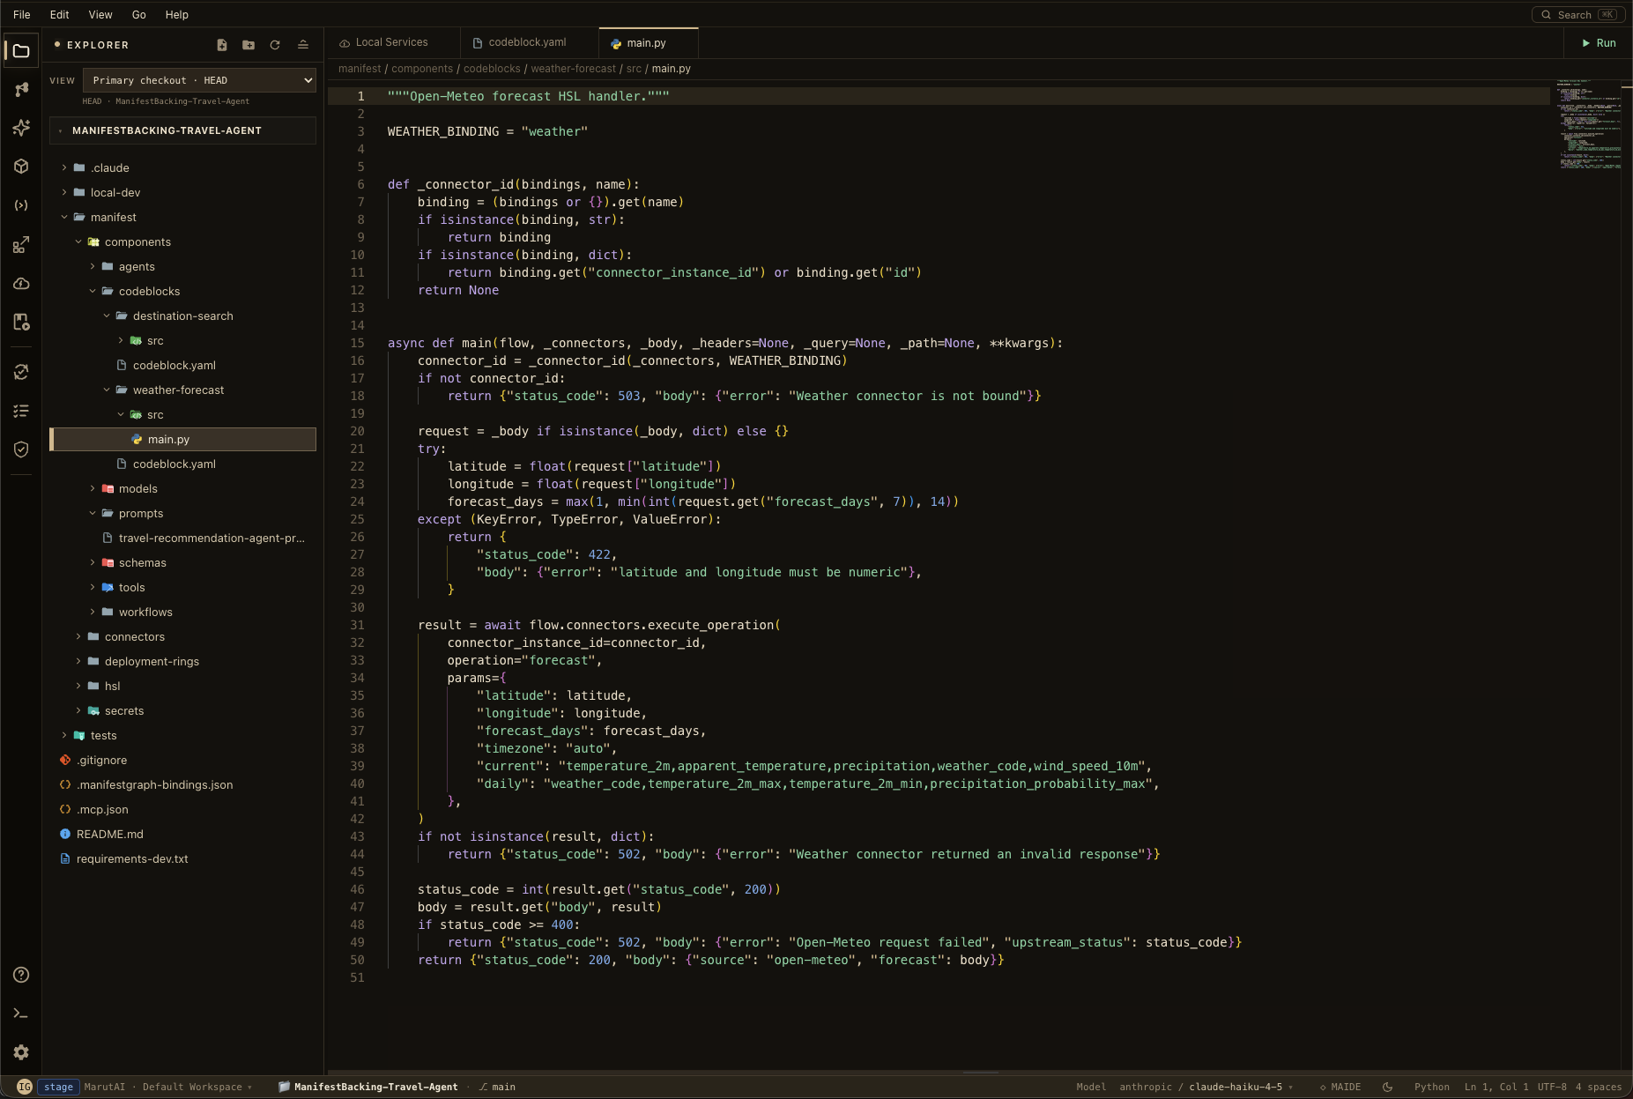Select the main.py editor tab
1633x1099 pixels.
pos(647,42)
